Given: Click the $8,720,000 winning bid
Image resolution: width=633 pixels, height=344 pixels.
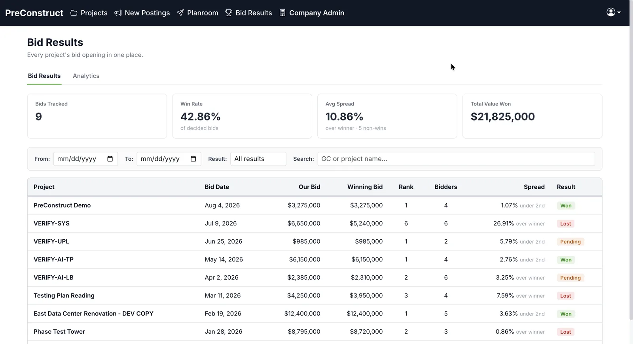Looking at the screenshot, I should [x=366, y=332].
